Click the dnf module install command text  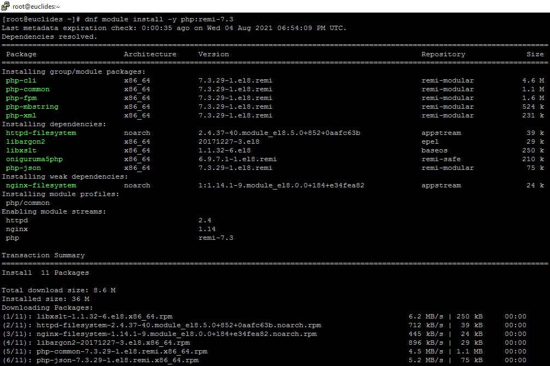tap(159, 19)
